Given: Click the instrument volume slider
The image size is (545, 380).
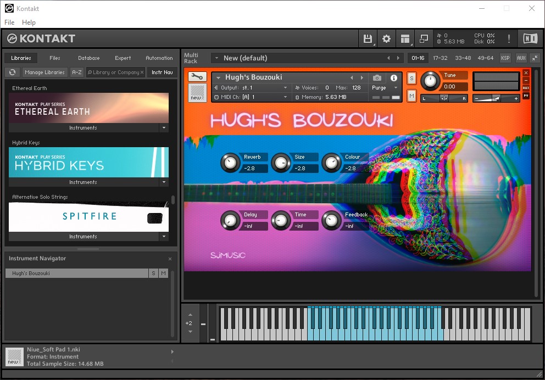Looking at the screenshot, I should pyautogui.click(x=496, y=99).
